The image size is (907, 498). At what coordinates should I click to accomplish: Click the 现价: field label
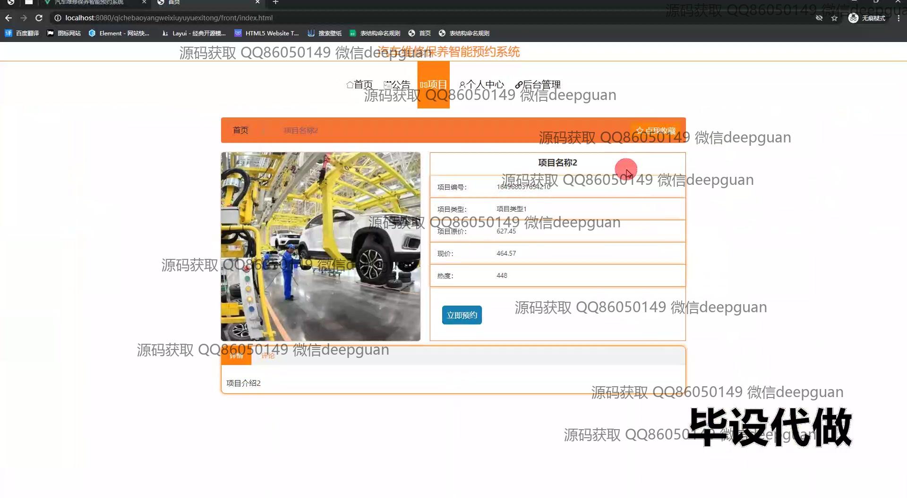[445, 254]
